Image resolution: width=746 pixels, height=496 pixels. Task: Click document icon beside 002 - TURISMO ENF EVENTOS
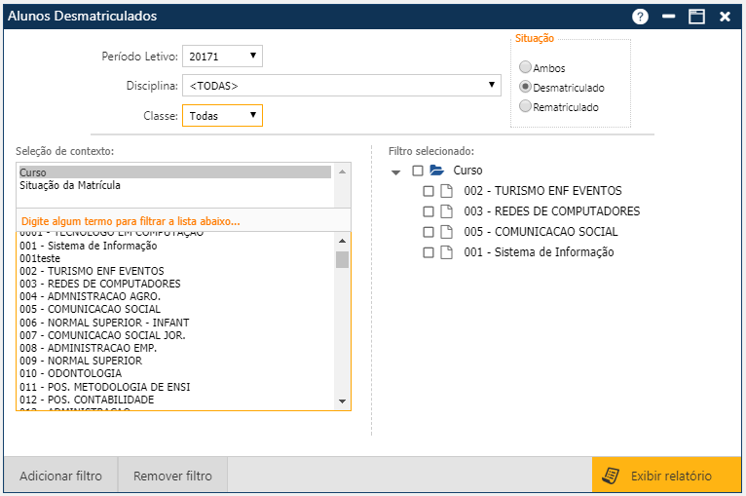click(447, 191)
